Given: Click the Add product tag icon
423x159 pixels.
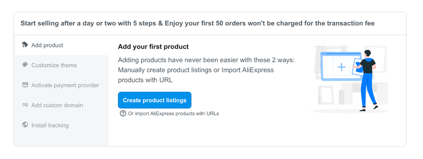Looking at the screenshot, I should [25, 45].
